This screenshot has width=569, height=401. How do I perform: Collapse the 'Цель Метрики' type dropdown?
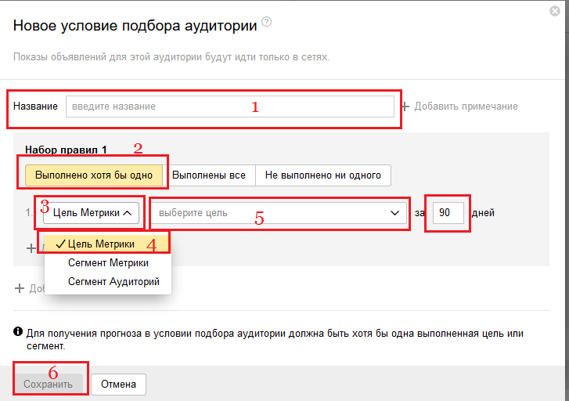91,213
